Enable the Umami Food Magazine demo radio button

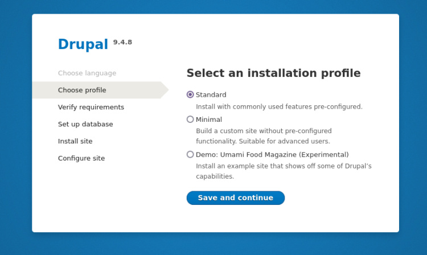[190, 154]
